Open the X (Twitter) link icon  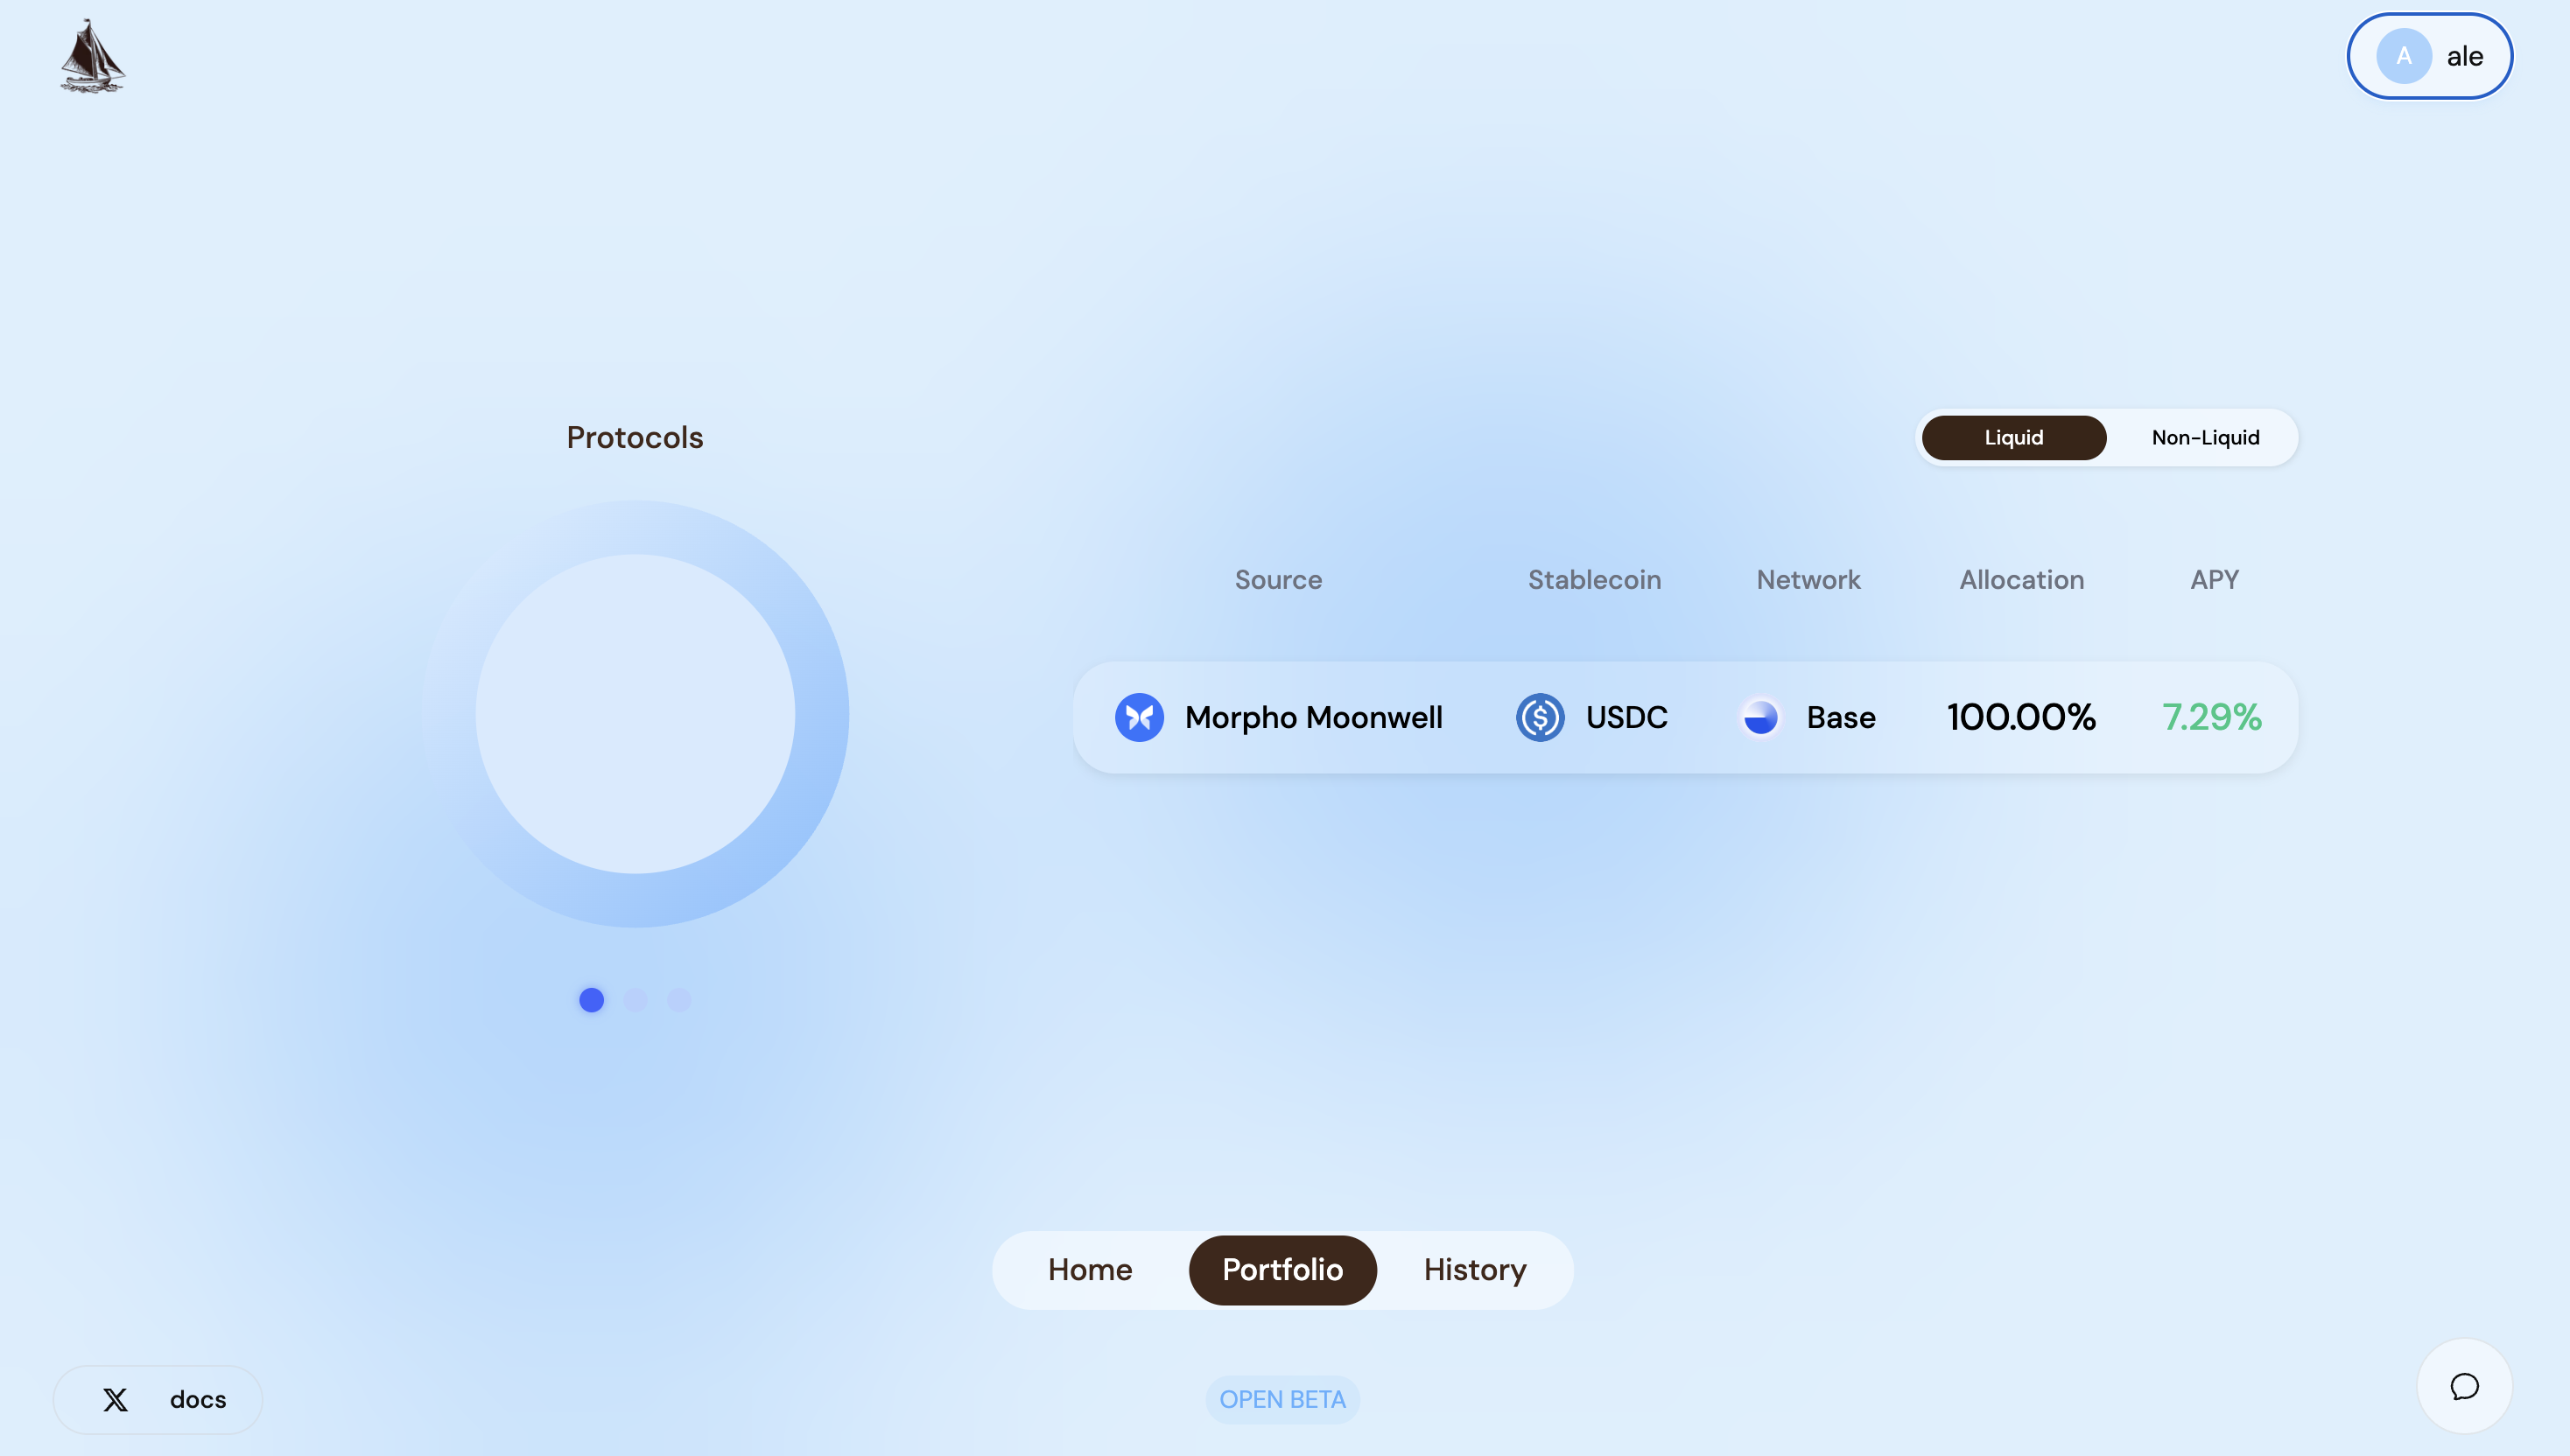[115, 1399]
